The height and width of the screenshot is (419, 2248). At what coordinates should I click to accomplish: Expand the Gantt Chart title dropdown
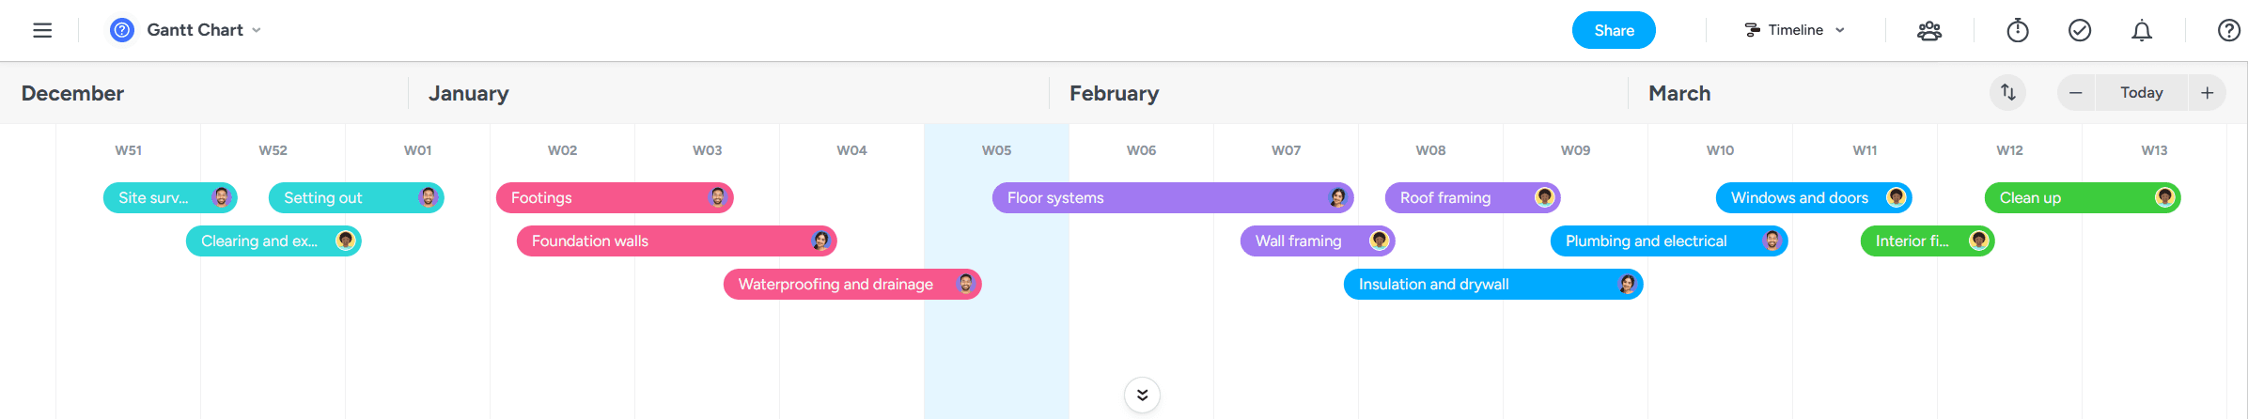tap(257, 30)
